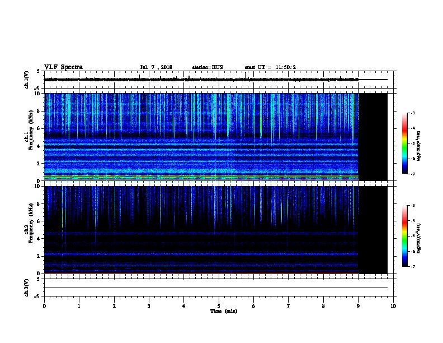
Task: Click the "-7" label on ch.2 color scale
Action: pyautogui.click(x=412, y=267)
